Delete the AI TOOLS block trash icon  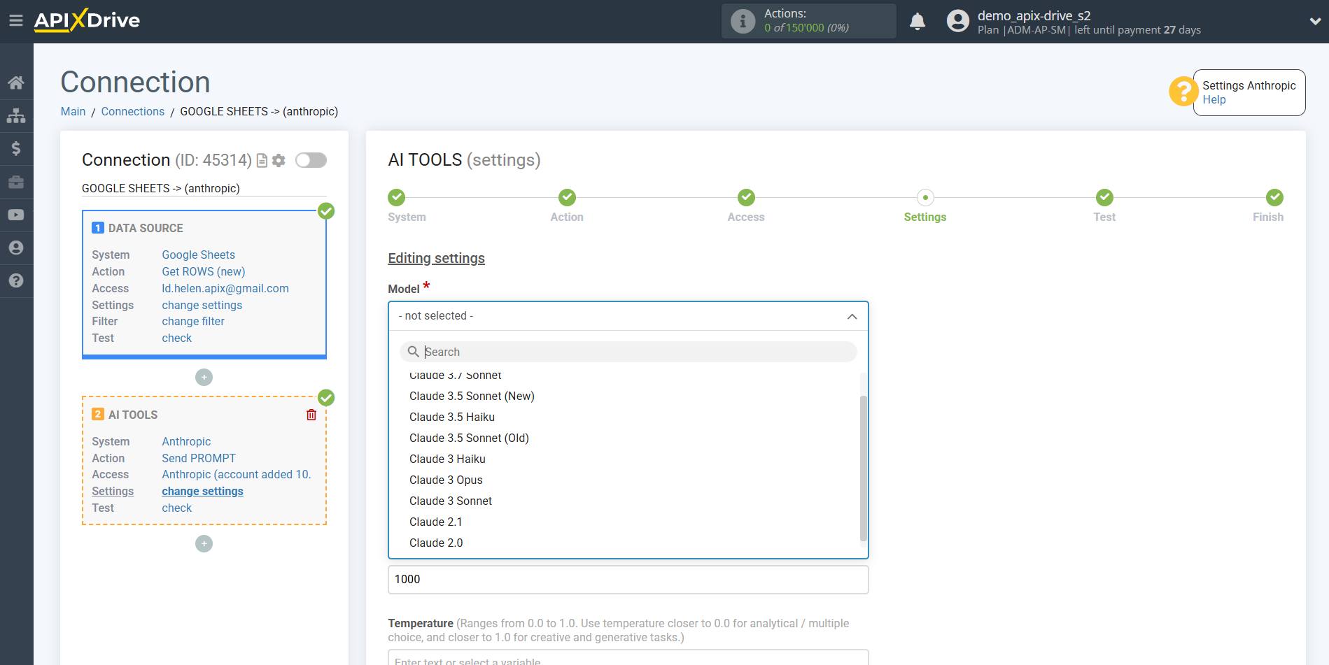(x=311, y=415)
